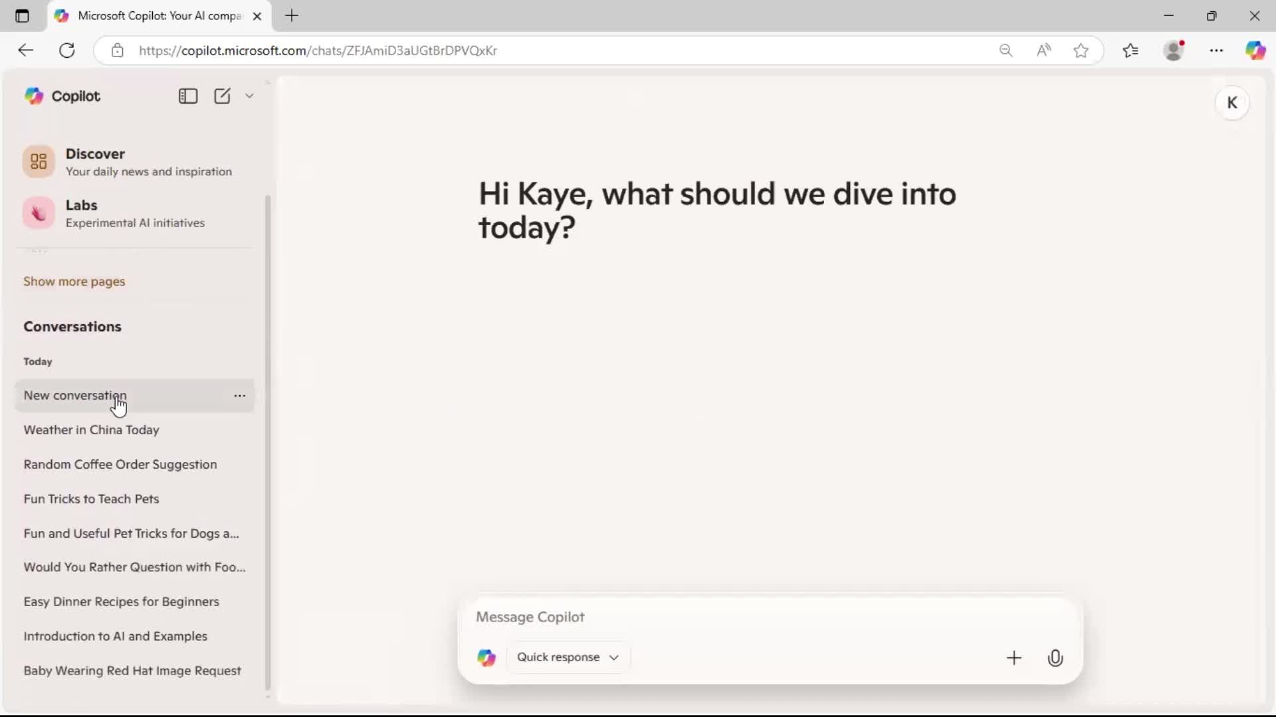The image size is (1276, 717).
Task: Open Fun and Useful Pet Tricks conversation
Action: pos(134,534)
